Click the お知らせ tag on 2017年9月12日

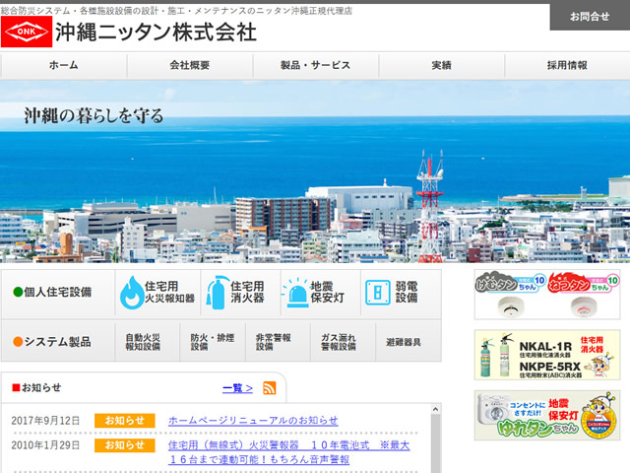click(125, 421)
